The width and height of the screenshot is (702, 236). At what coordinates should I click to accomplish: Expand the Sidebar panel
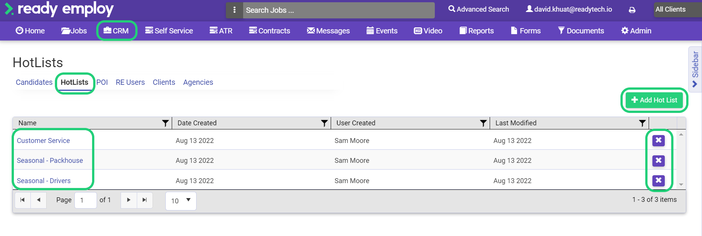pos(695,69)
